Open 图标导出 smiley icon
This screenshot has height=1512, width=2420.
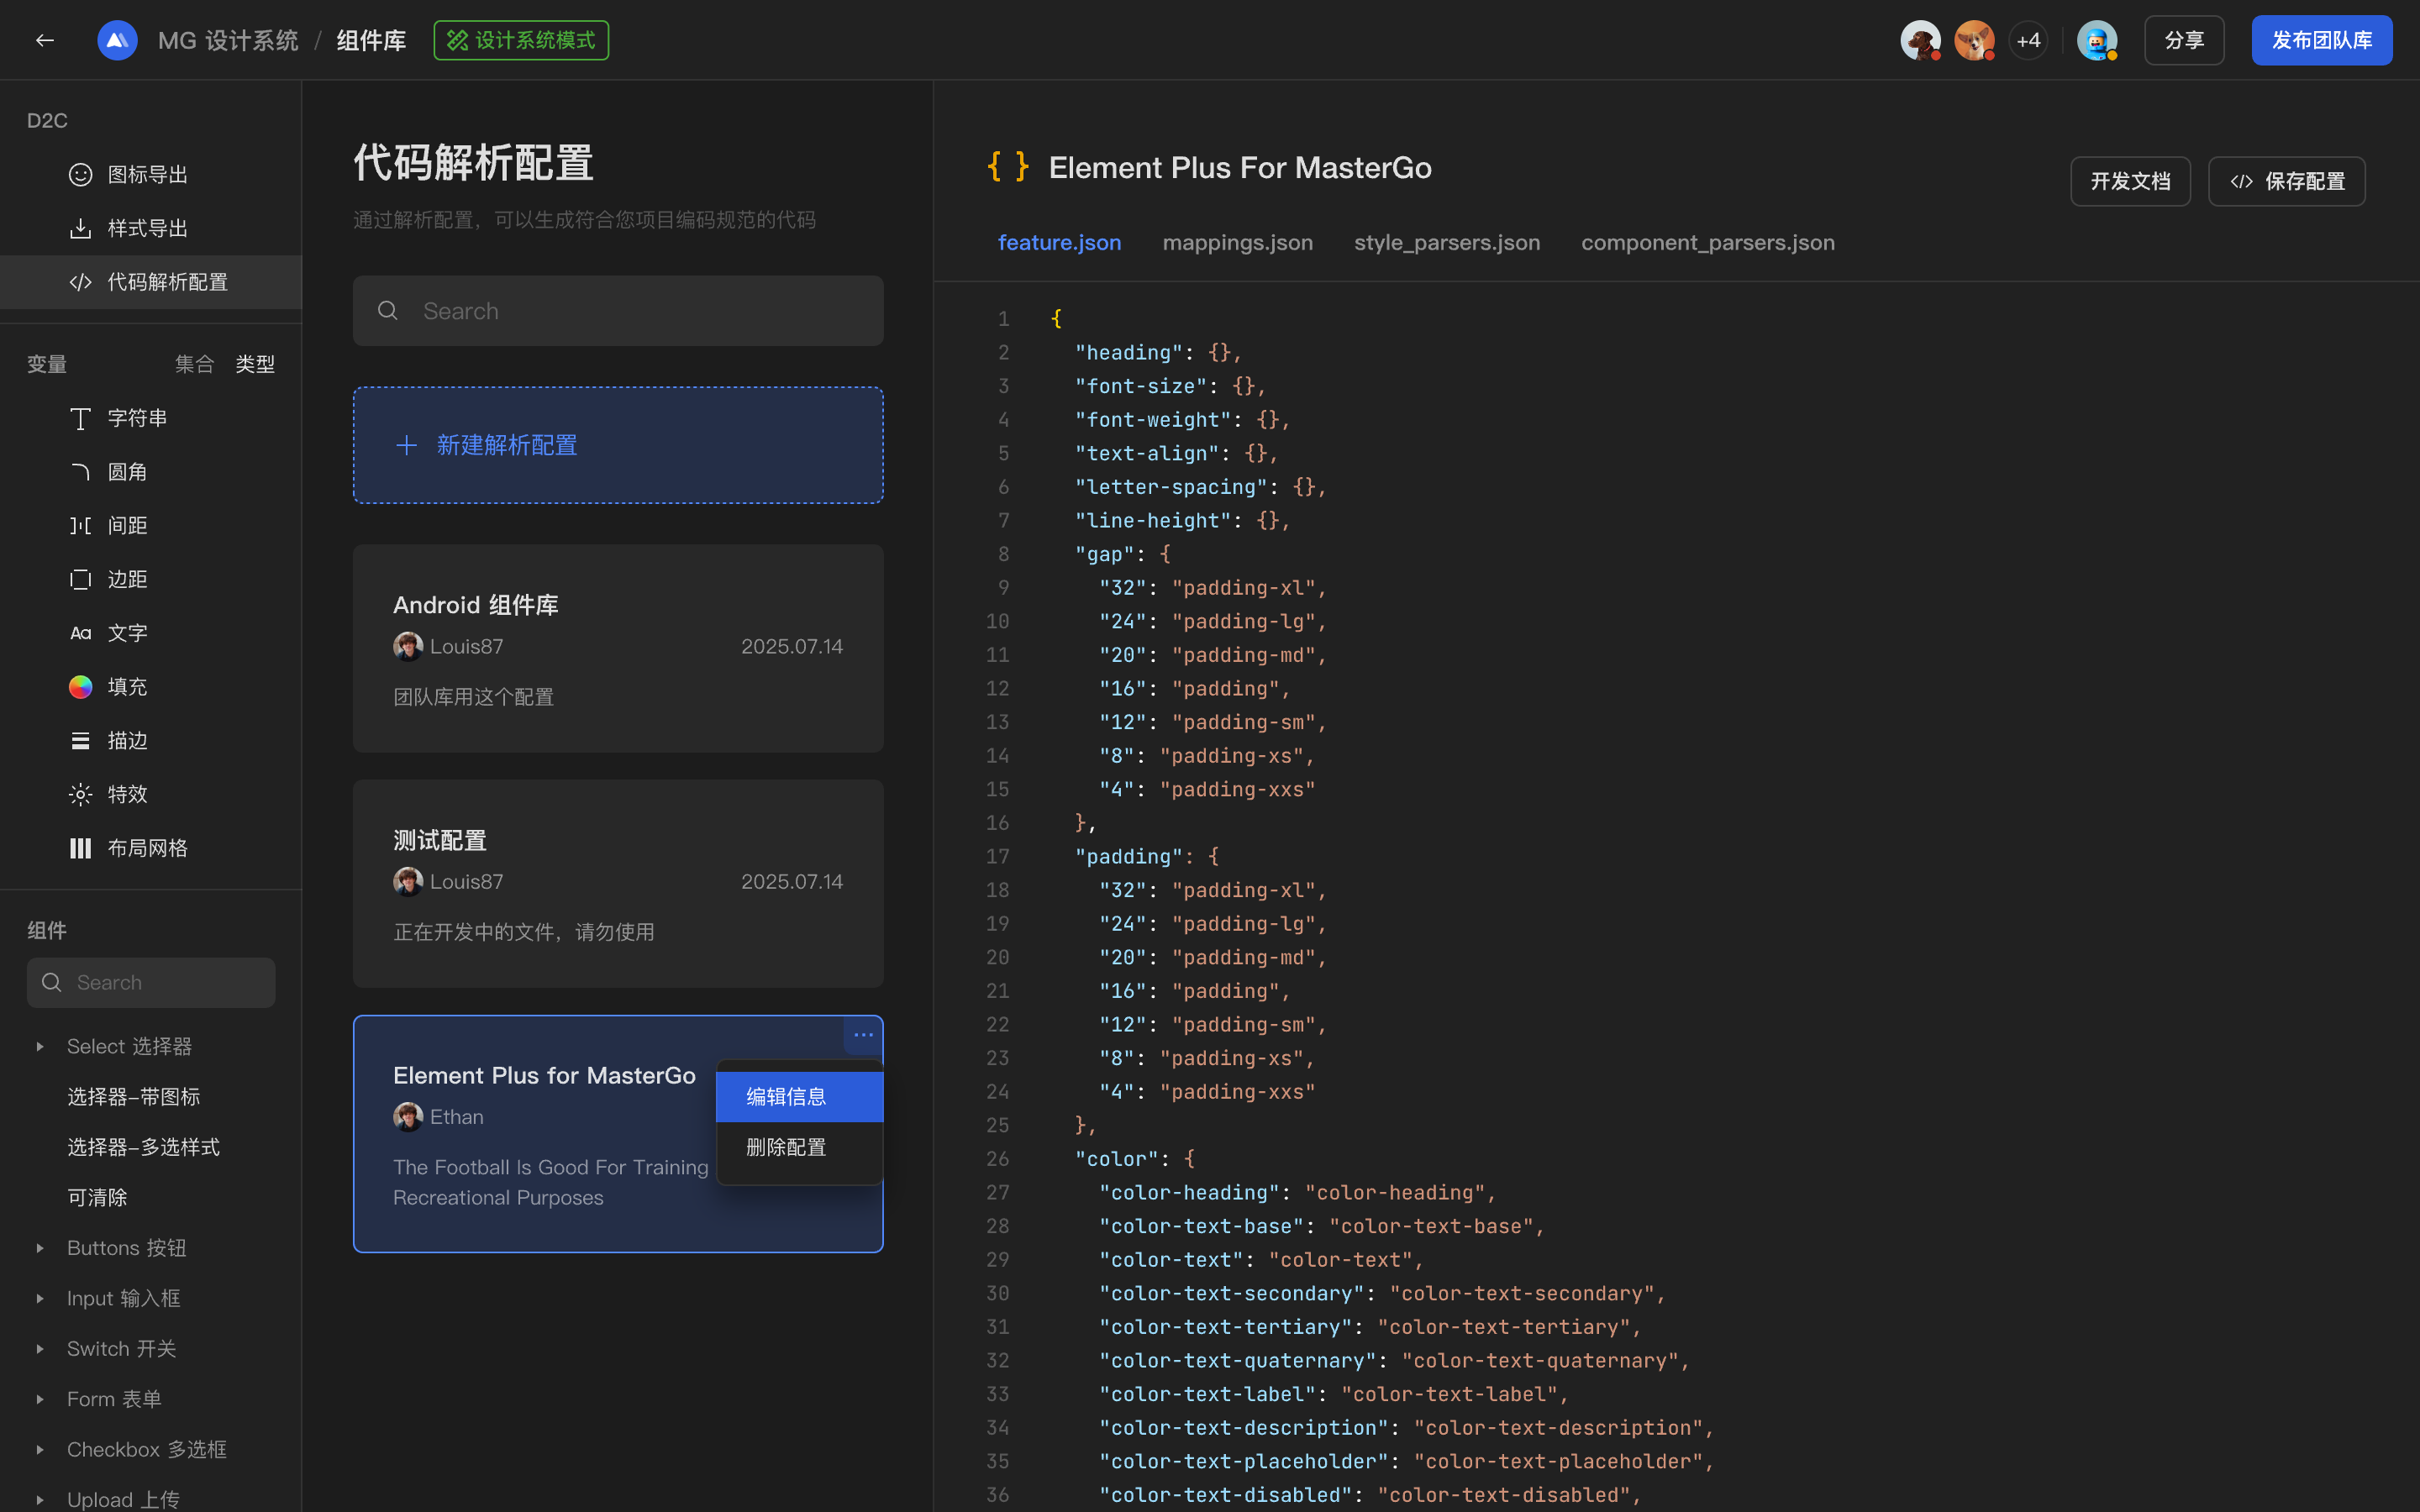pyautogui.click(x=80, y=175)
